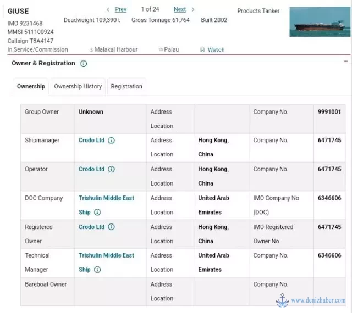The width and height of the screenshot is (352, 313).
Task: Click info icon next to Shipmanager Crodo Ltd
Action: (x=111, y=141)
